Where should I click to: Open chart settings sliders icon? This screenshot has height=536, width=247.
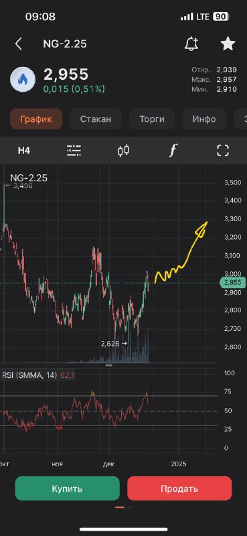tap(74, 150)
